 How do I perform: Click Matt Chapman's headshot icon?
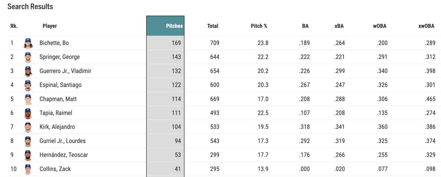(x=28, y=99)
